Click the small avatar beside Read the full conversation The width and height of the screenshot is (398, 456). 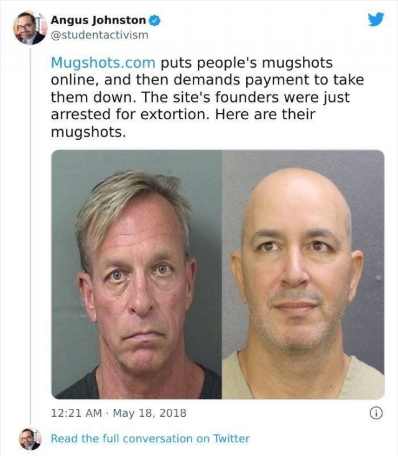pos(30,439)
